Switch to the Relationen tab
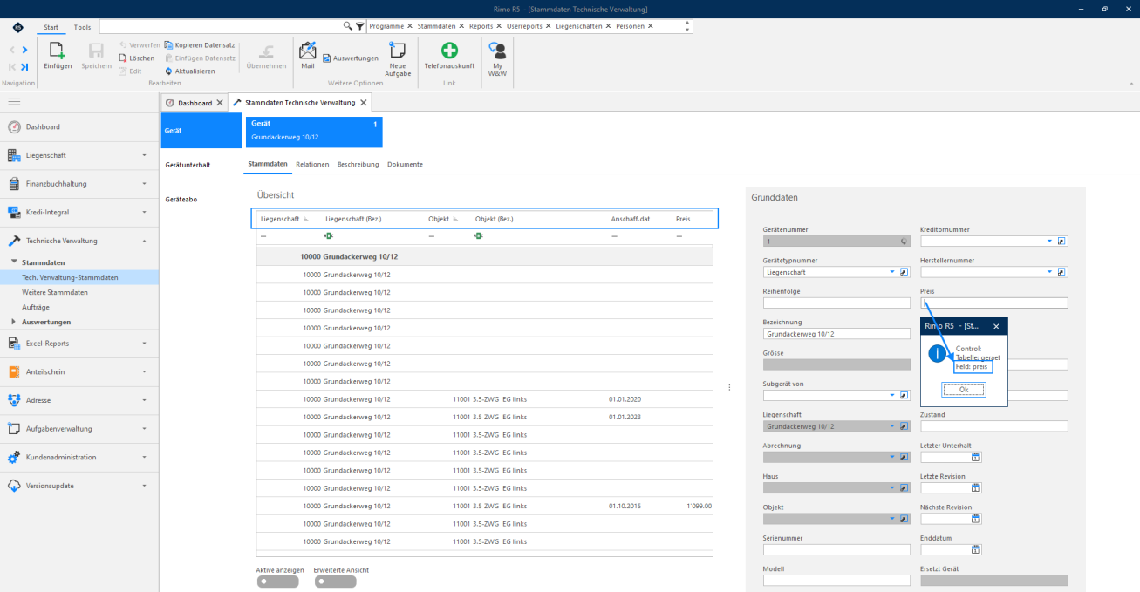The width and height of the screenshot is (1140, 592). click(312, 164)
